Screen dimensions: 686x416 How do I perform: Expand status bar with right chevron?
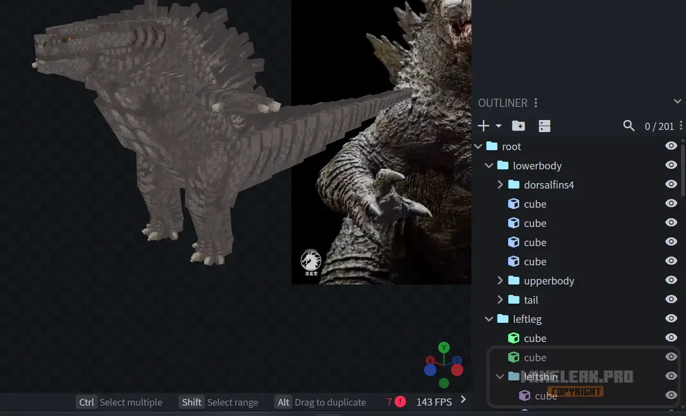click(x=463, y=400)
